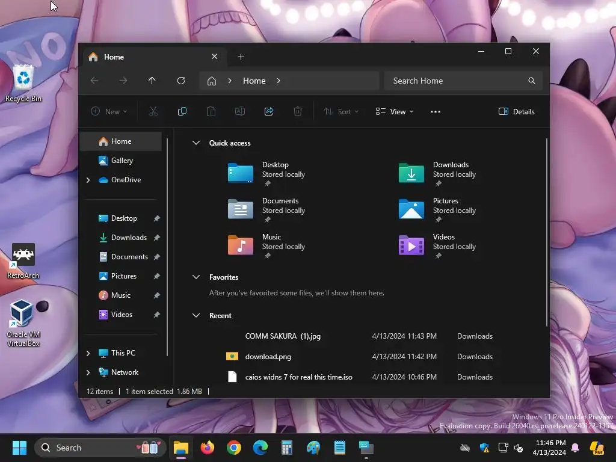Collapse the Quick access section
Screen dimensions: 616x462
[196, 143]
